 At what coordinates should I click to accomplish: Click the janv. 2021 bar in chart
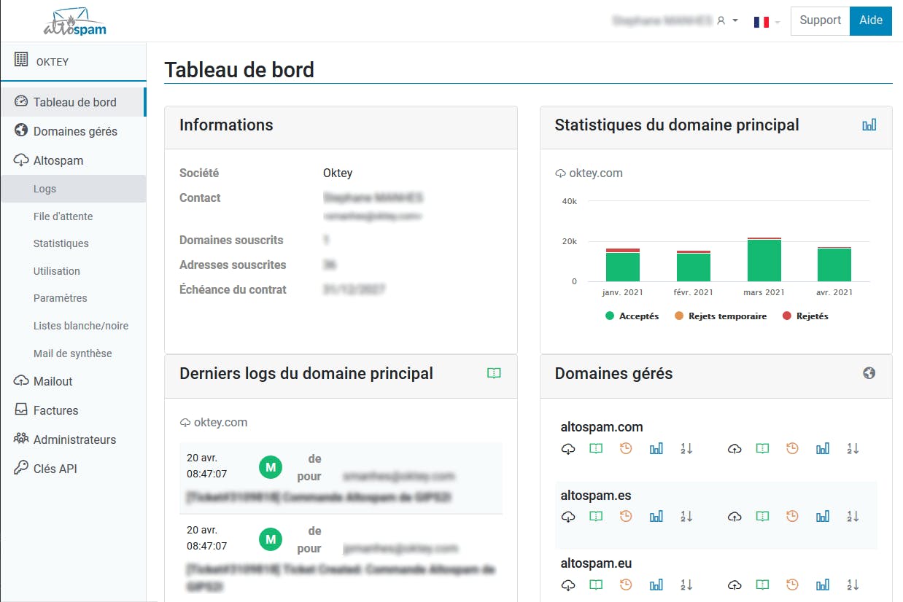click(622, 265)
